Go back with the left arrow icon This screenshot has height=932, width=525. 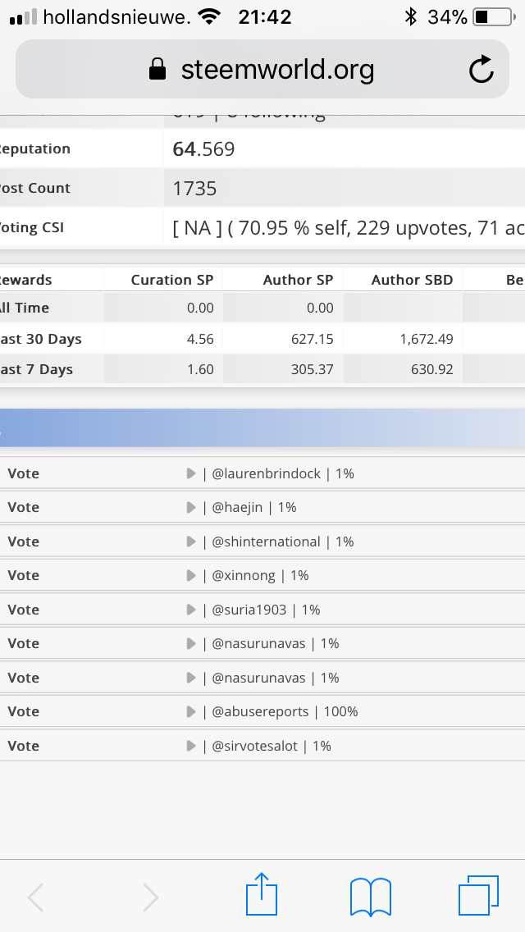[36, 897]
